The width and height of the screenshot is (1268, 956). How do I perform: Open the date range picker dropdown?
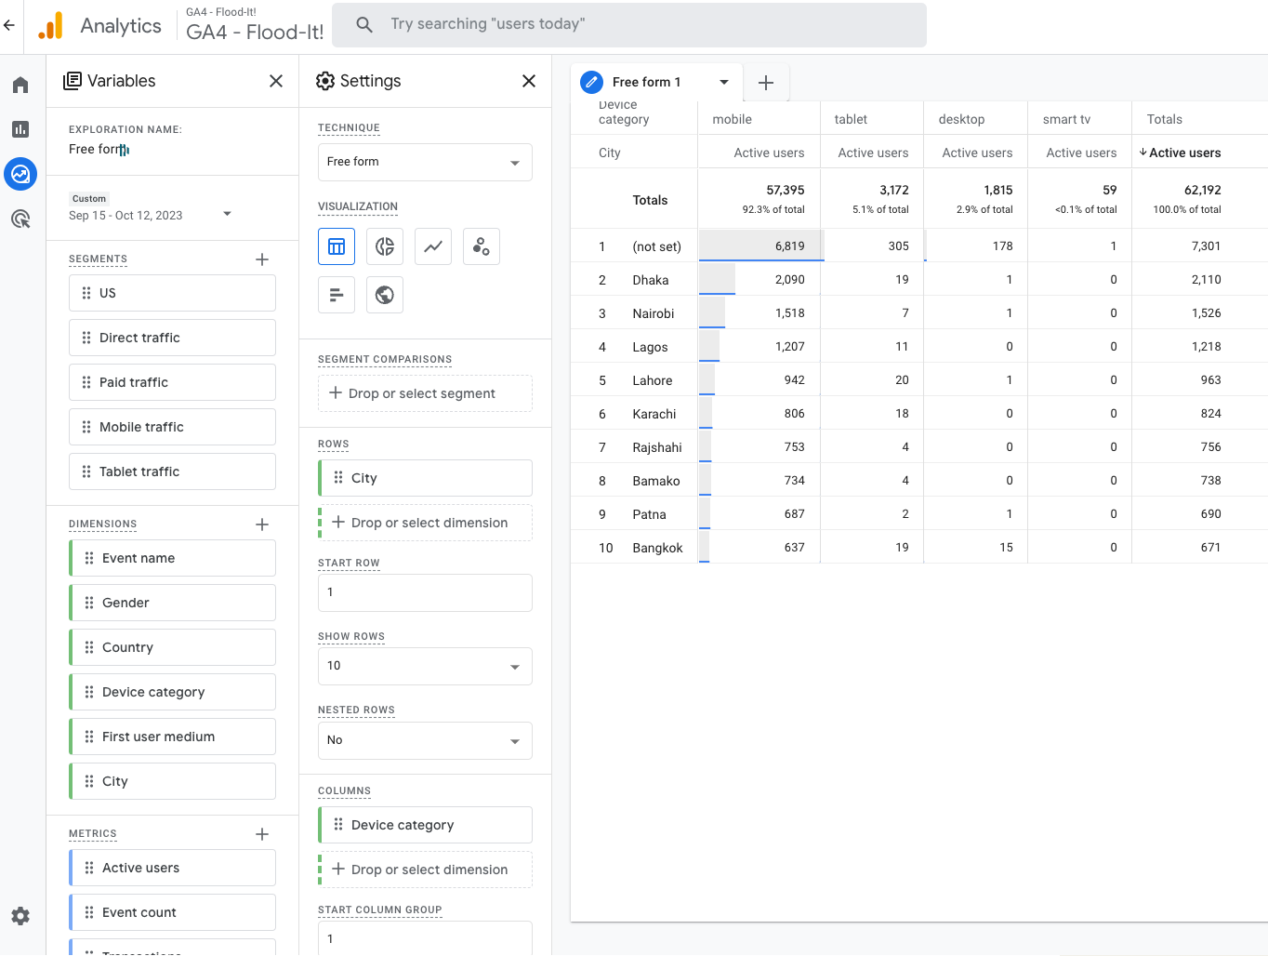[x=227, y=215]
